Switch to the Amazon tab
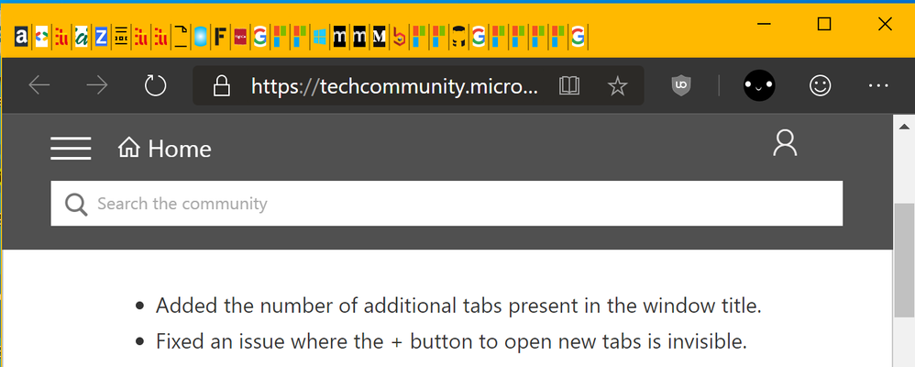The height and width of the screenshot is (367, 915). [x=21, y=37]
